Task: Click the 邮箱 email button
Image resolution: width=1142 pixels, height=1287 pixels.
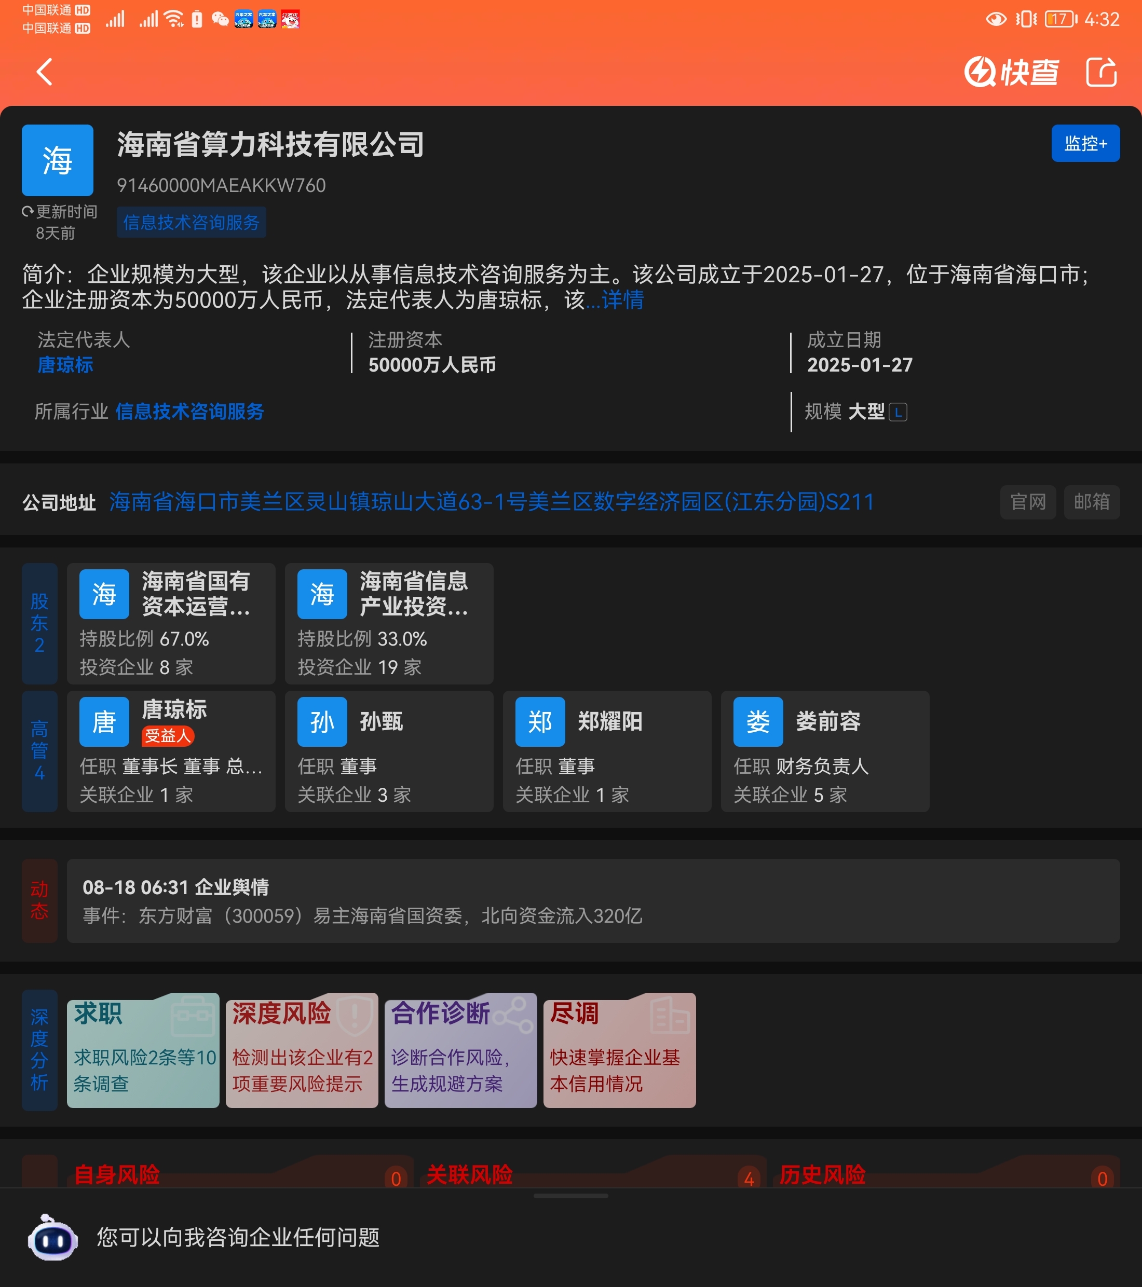Action: tap(1092, 502)
